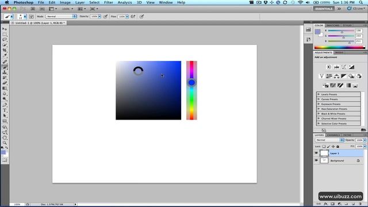Delete layer using trash icon

pyautogui.click(x=360, y=204)
